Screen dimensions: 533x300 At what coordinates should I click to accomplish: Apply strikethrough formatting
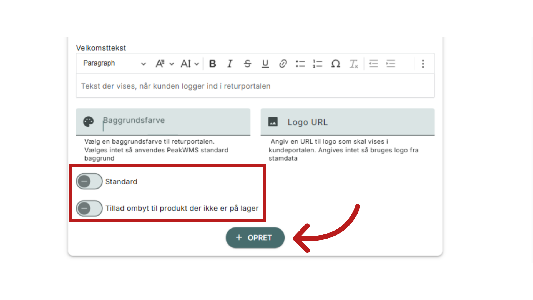click(x=247, y=64)
